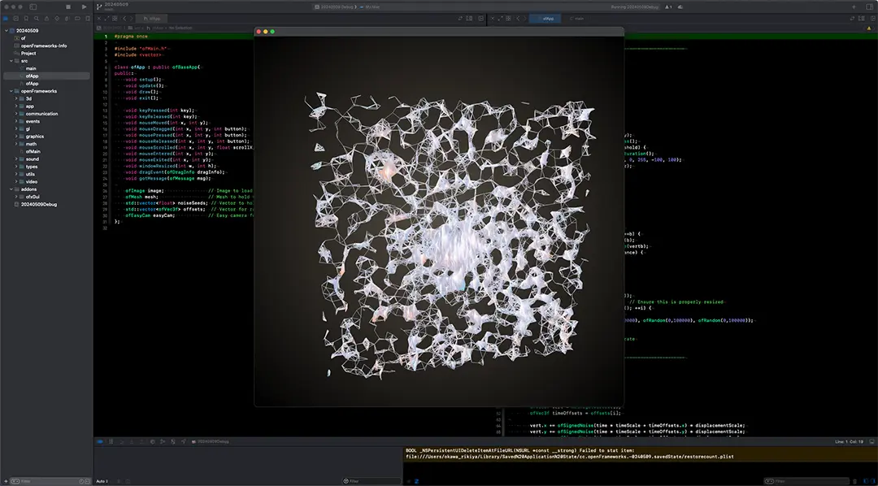
Task: Click the cloud status icon in toolbar
Action: [680, 7]
